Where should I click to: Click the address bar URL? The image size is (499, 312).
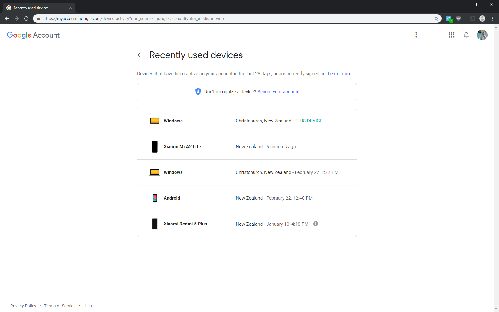click(133, 18)
